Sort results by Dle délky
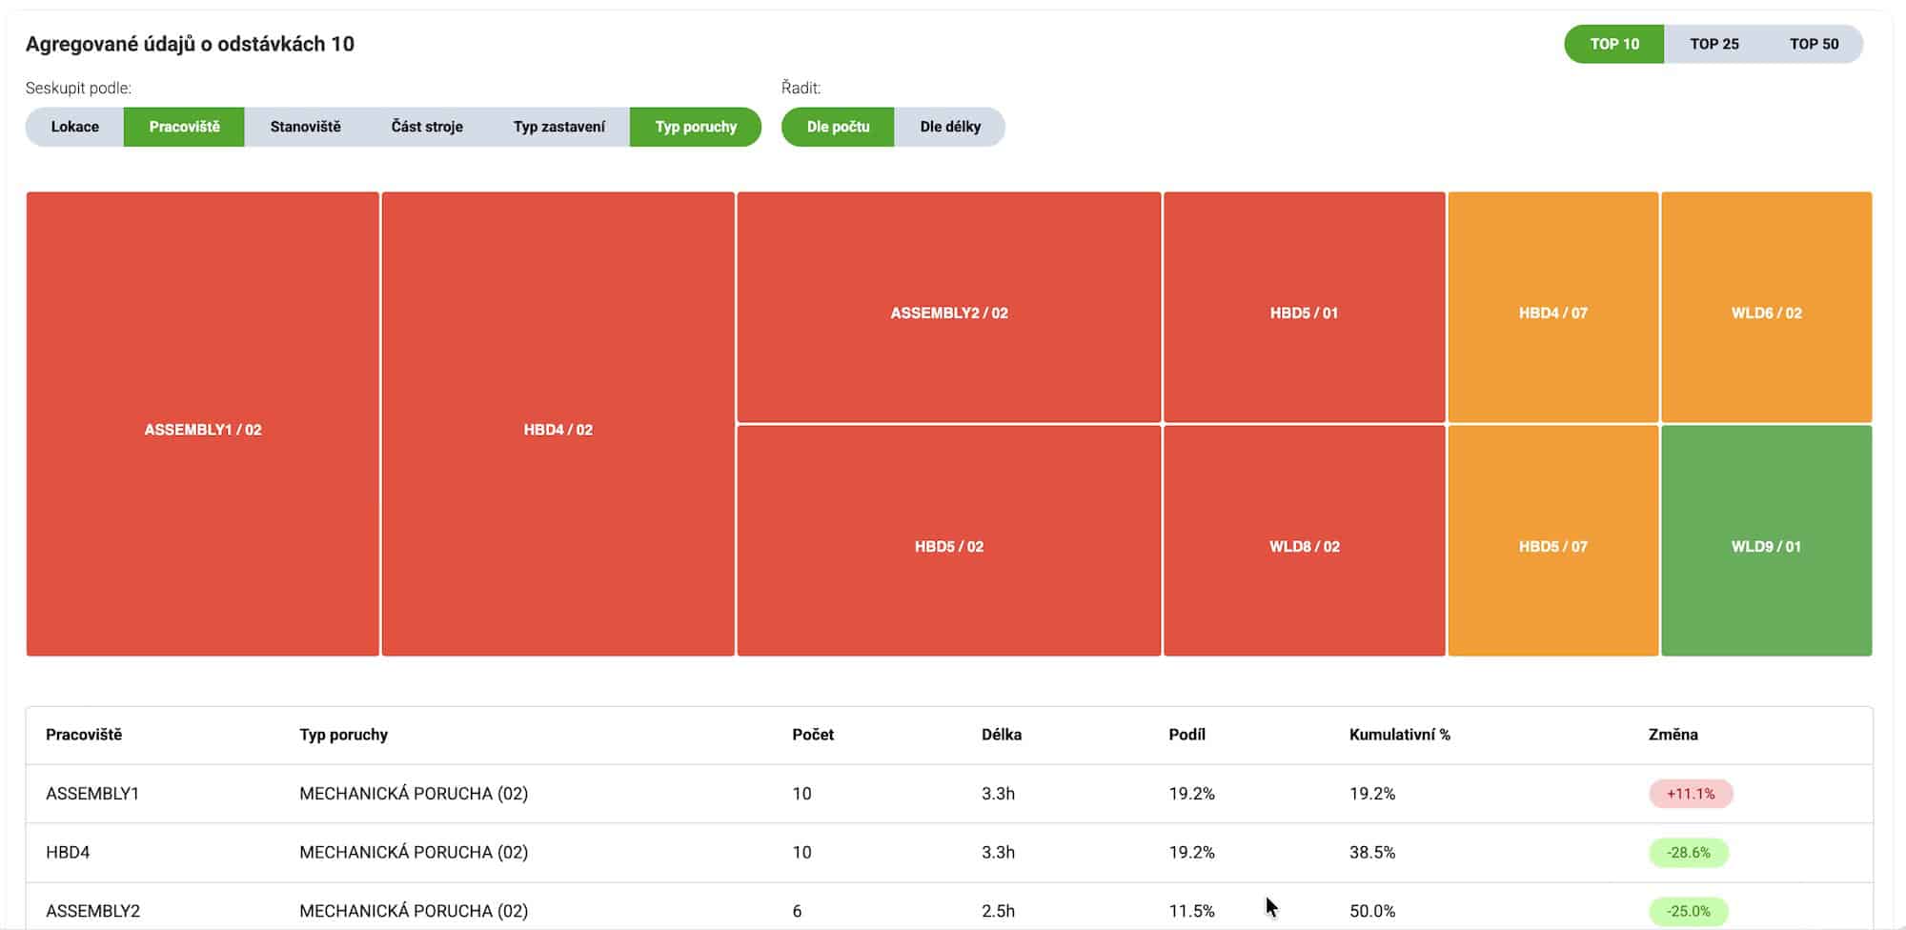This screenshot has height=930, width=1906. (950, 126)
